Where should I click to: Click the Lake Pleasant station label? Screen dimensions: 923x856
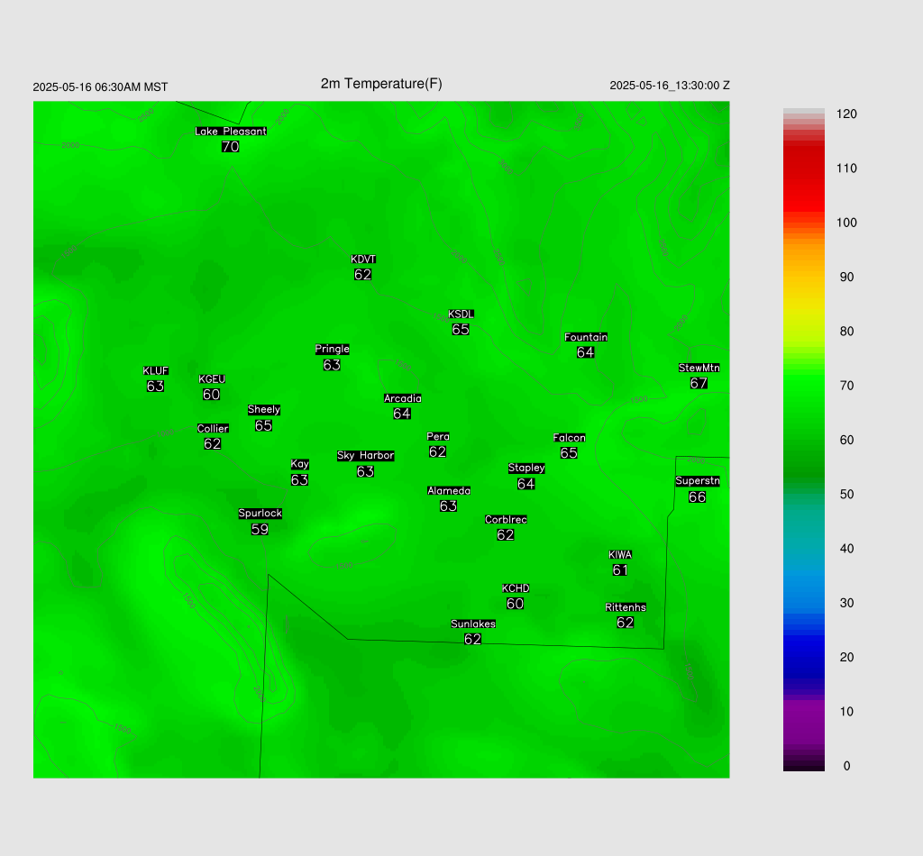click(x=231, y=132)
